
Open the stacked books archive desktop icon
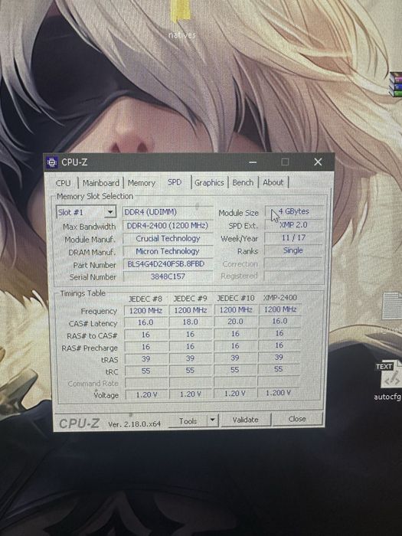click(396, 83)
